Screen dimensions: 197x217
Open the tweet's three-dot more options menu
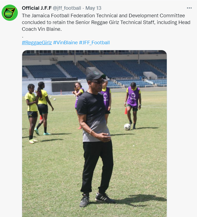tap(189, 8)
